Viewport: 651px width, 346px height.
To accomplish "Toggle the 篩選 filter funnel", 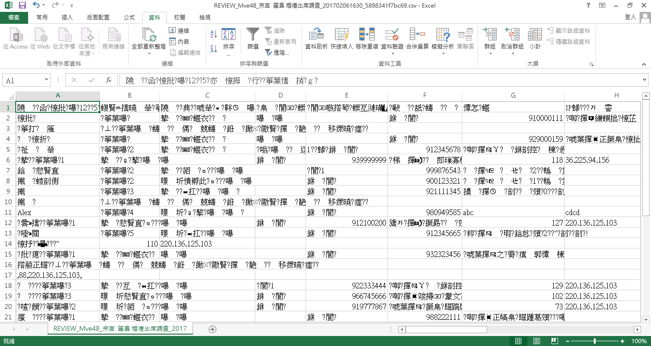I will click(x=253, y=40).
